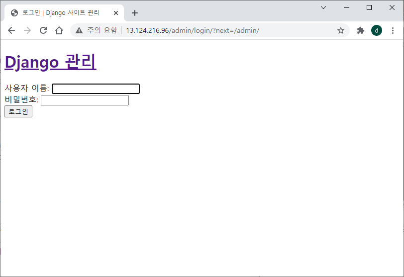
Task: Focus the 비밀번호 password field
Action: pos(85,100)
